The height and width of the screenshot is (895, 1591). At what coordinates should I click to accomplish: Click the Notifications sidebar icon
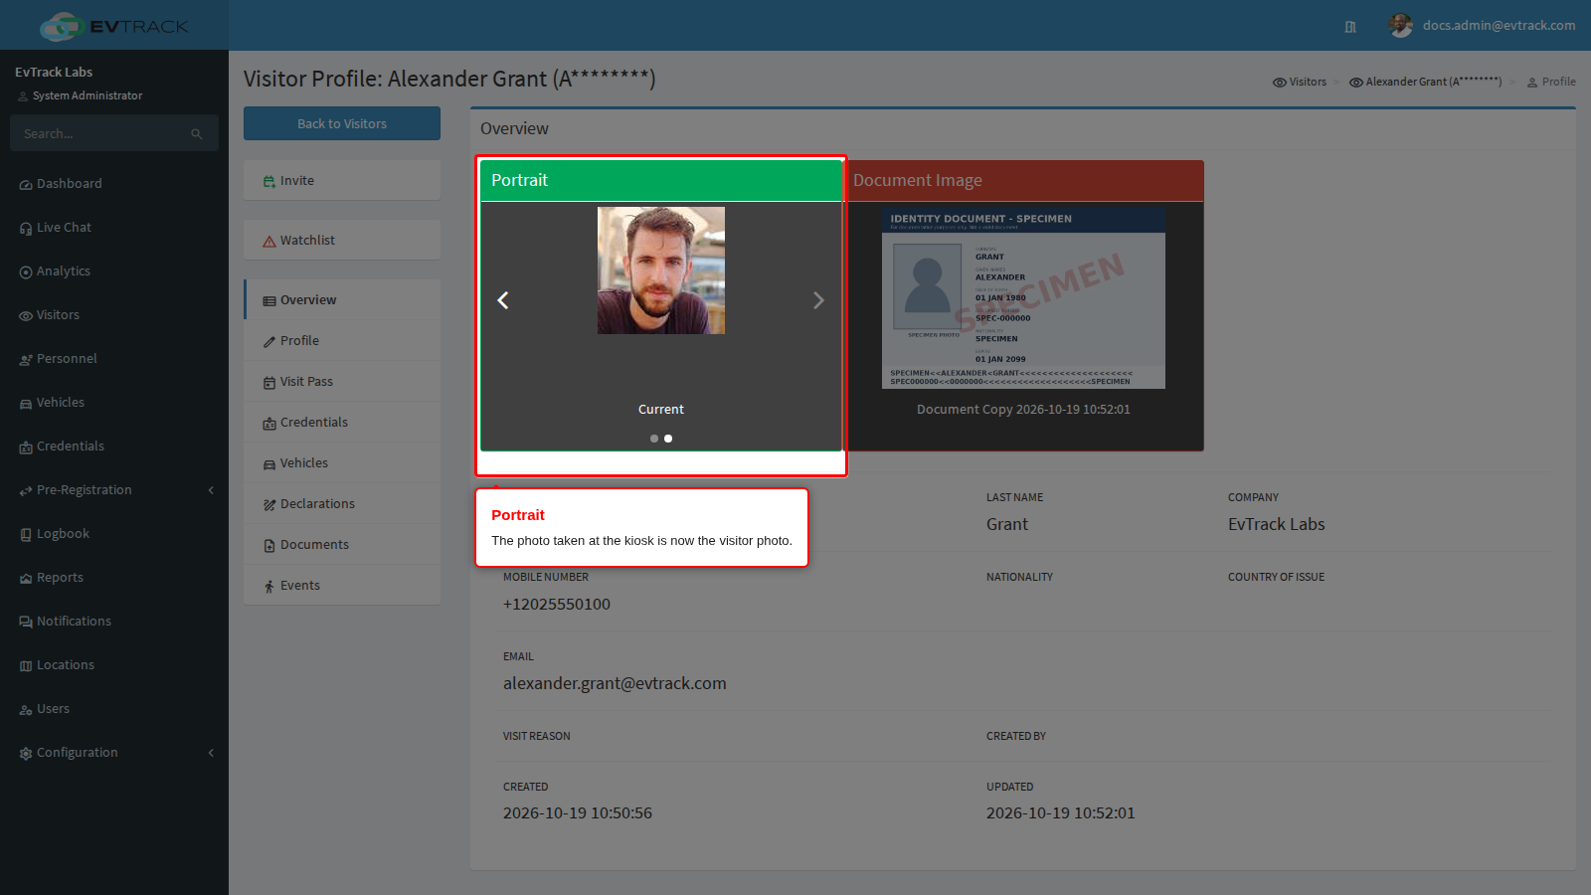click(x=26, y=623)
